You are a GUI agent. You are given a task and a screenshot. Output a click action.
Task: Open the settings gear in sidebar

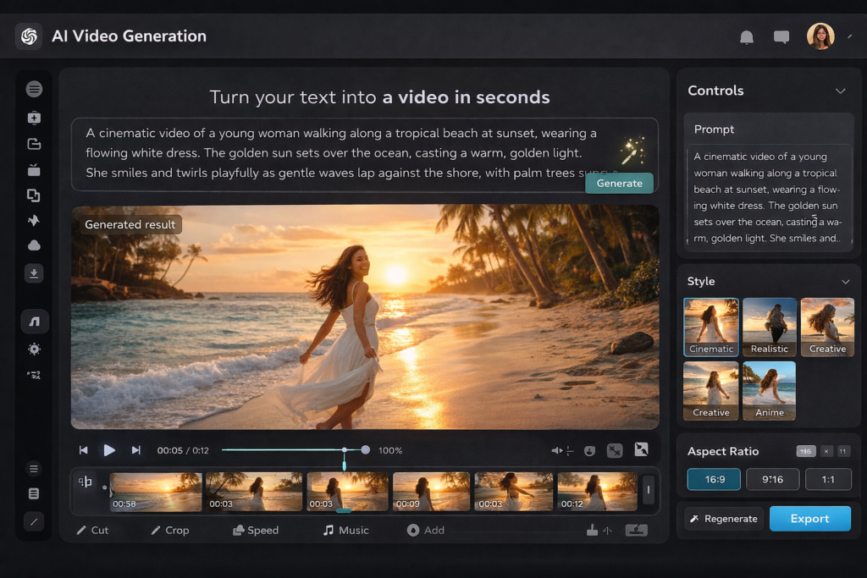(35, 349)
